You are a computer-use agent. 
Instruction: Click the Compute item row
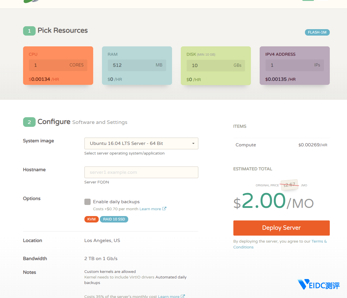click(281, 145)
